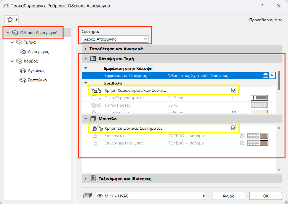Open the Σύστημα dropdown Αέρας Απαγωγής
The width and height of the screenshot is (288, 204).
115,39
